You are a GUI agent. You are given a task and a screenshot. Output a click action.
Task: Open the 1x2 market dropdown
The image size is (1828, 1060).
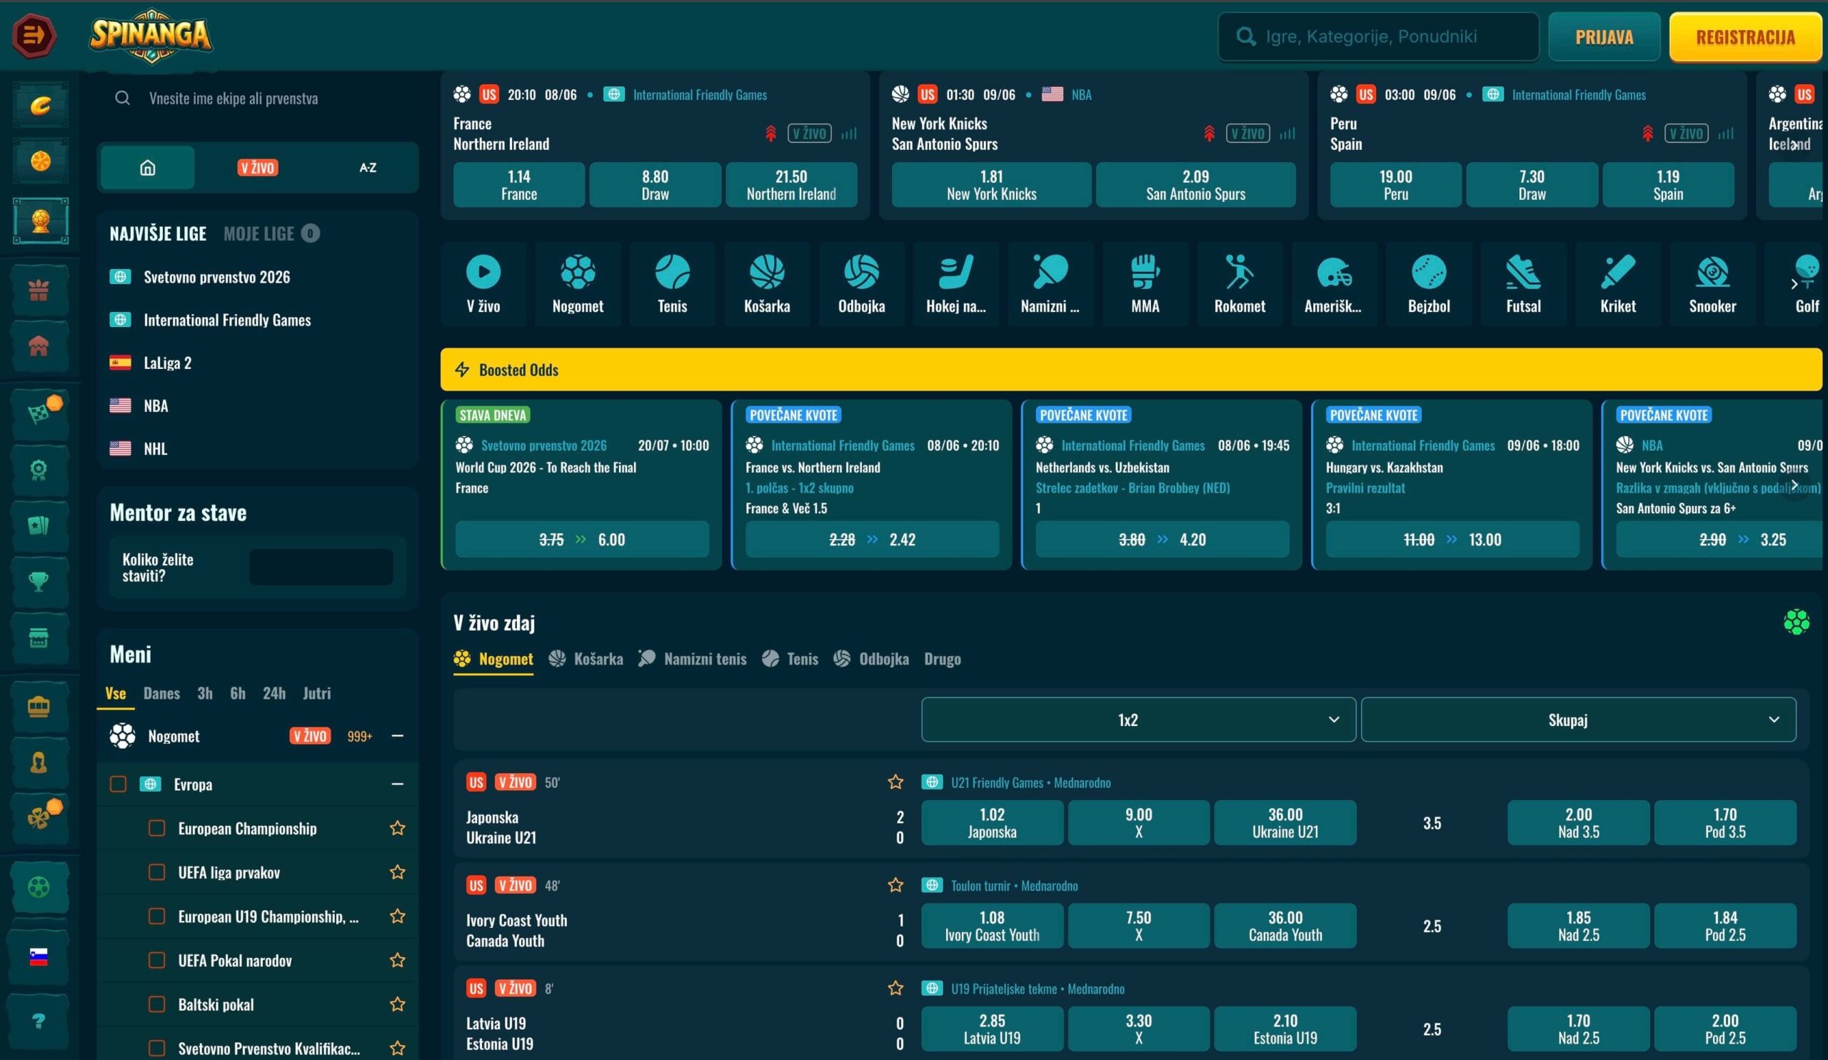1138,720
